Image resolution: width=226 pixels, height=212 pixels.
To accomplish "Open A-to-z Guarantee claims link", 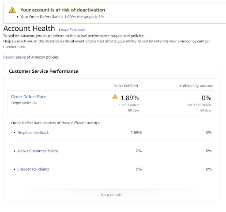I will [38, 151].
